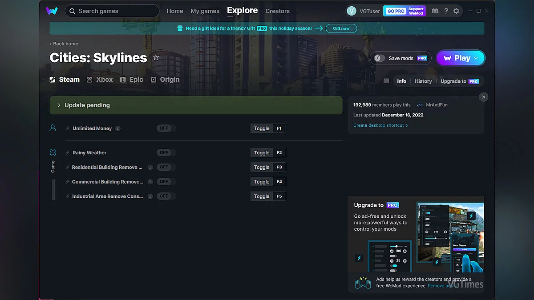Viewport: 534px width, 300px height.
Task: Open the comments chat bubble icon
Action: [x=386, y=81]
